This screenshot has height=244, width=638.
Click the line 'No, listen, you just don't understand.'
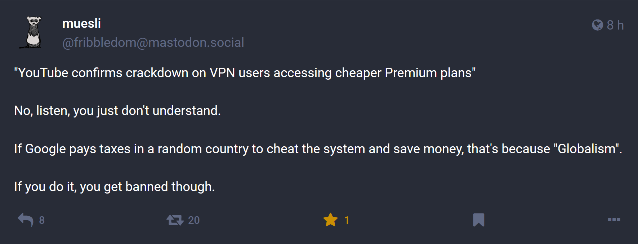pyautogui.click(x=117, y=111)
